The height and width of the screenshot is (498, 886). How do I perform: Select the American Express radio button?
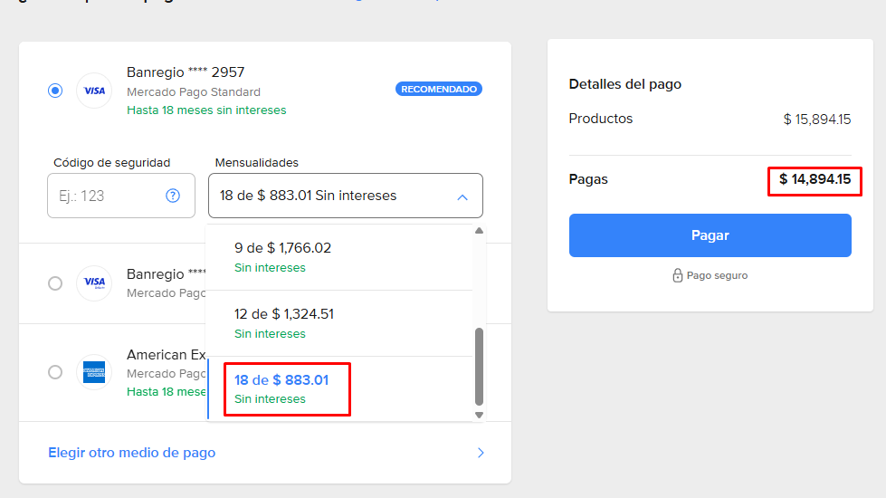pos(55,372)
